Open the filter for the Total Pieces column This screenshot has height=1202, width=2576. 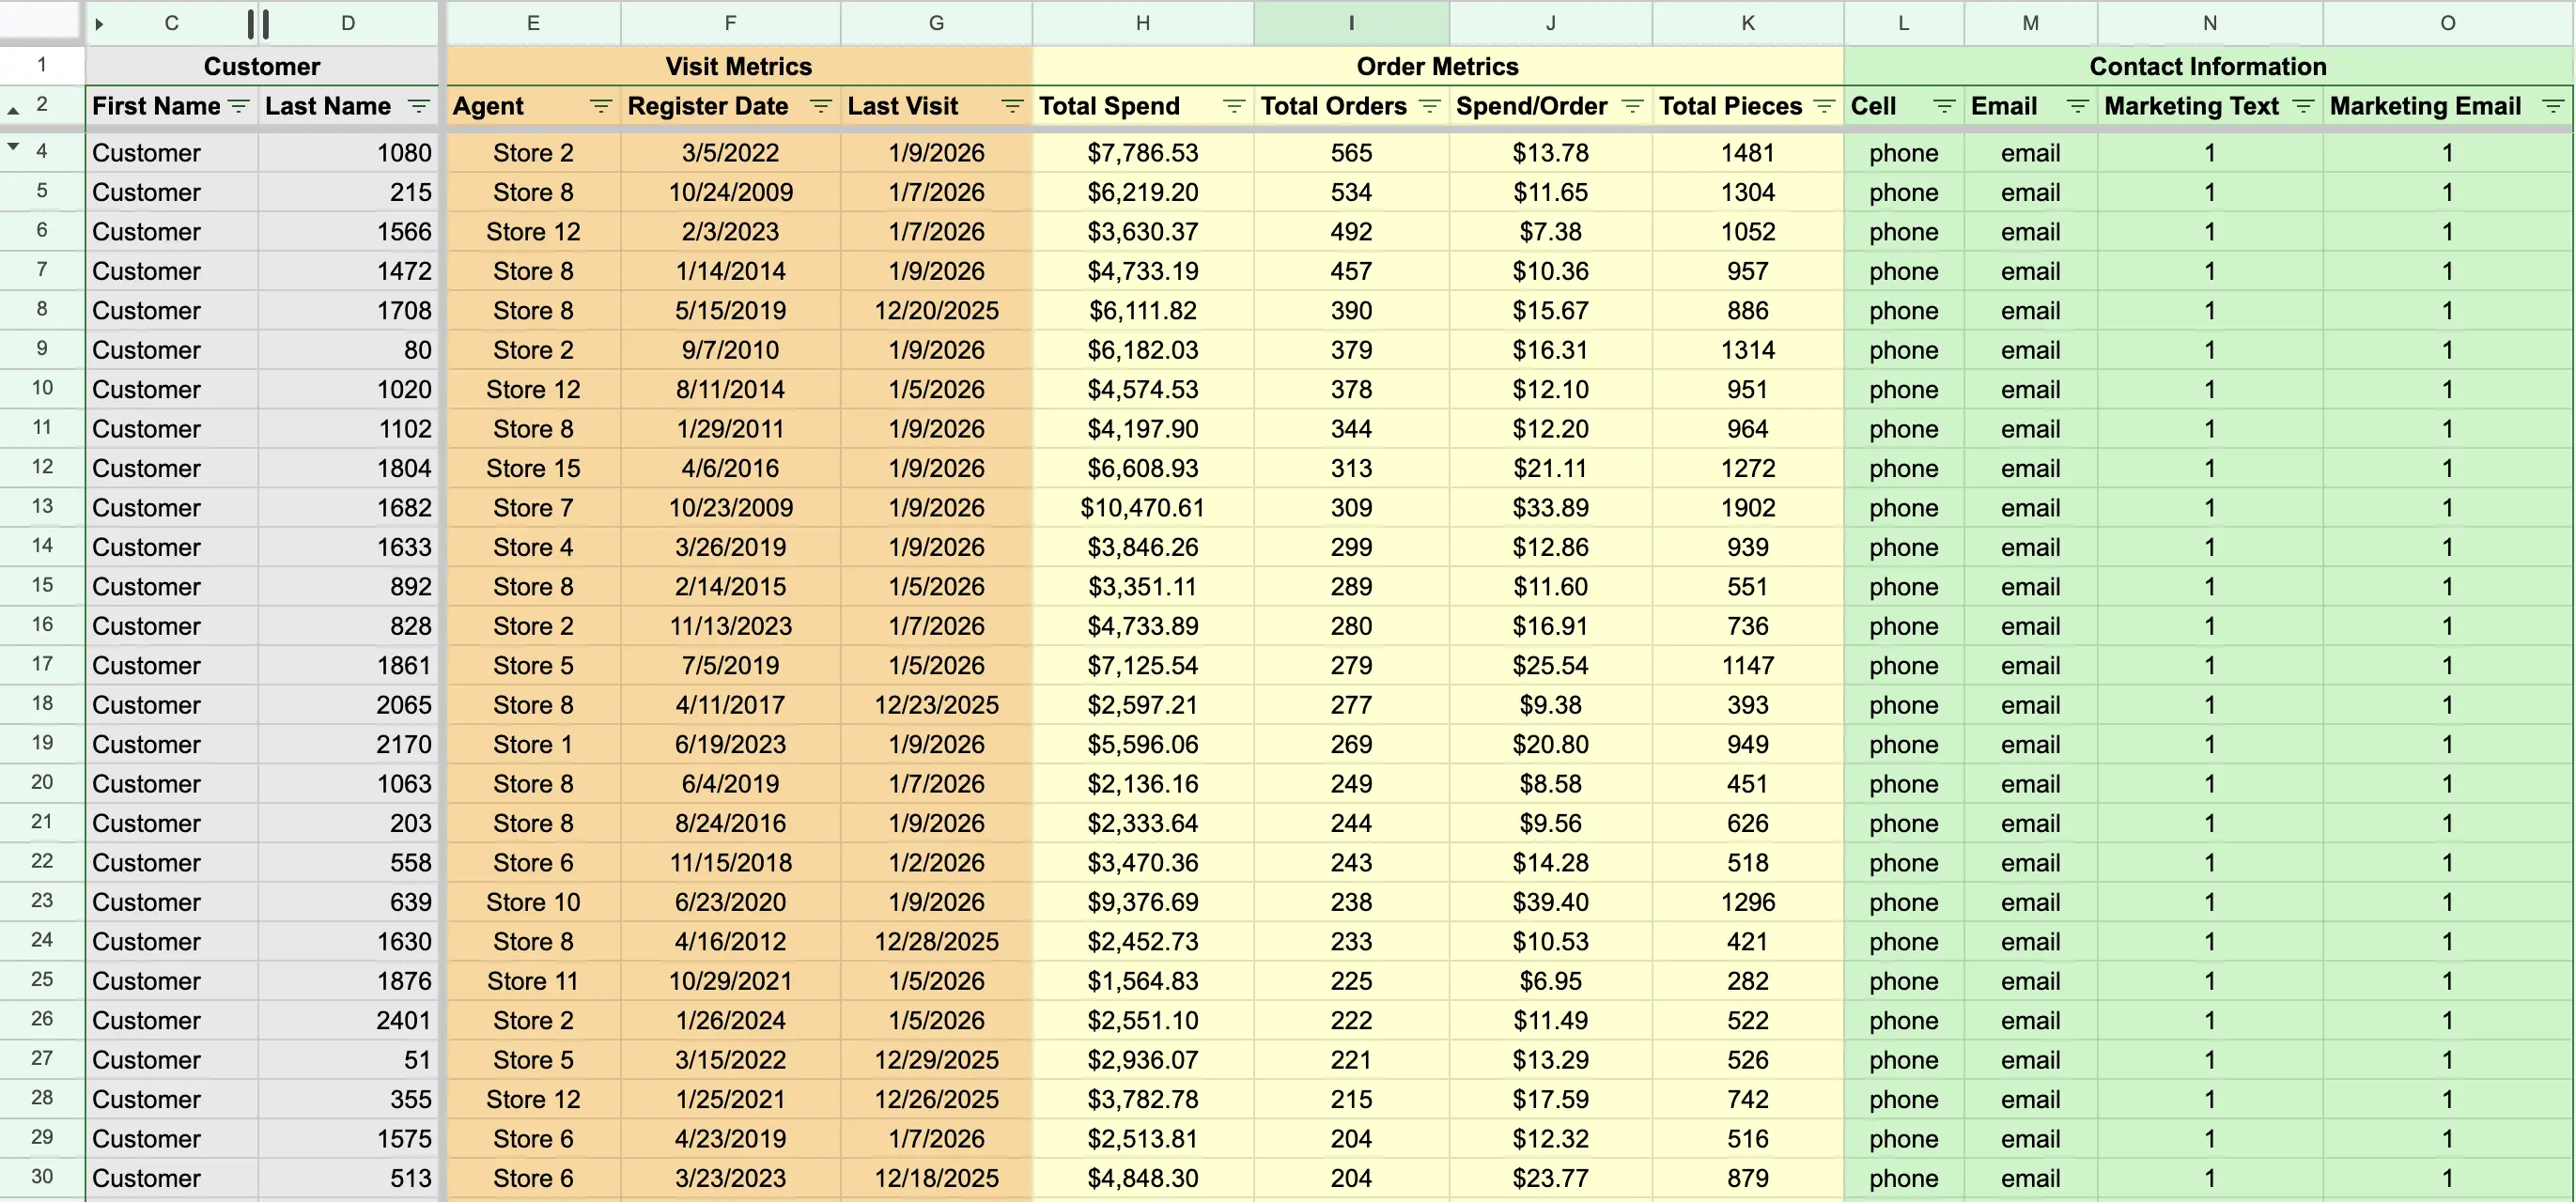coord(1824,107)
